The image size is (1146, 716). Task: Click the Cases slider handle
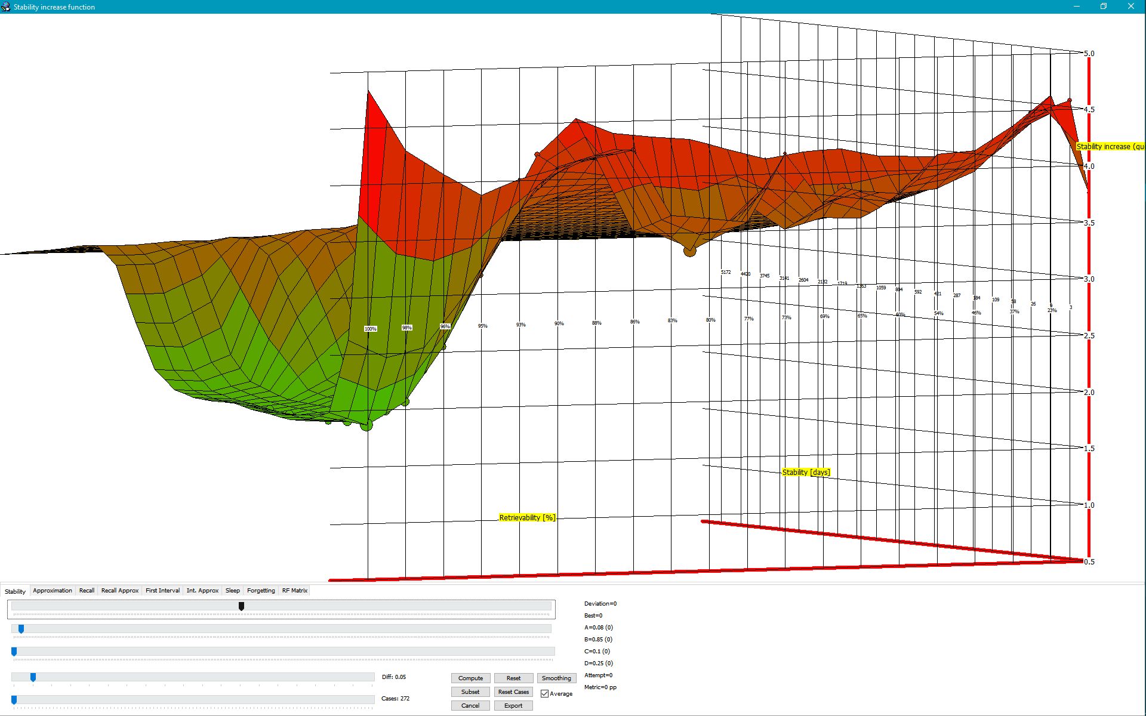point(14,700)
